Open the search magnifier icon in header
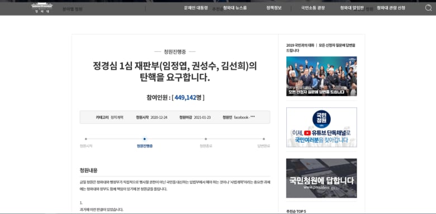Screen dimensions: 436x214 click(429, 8)
